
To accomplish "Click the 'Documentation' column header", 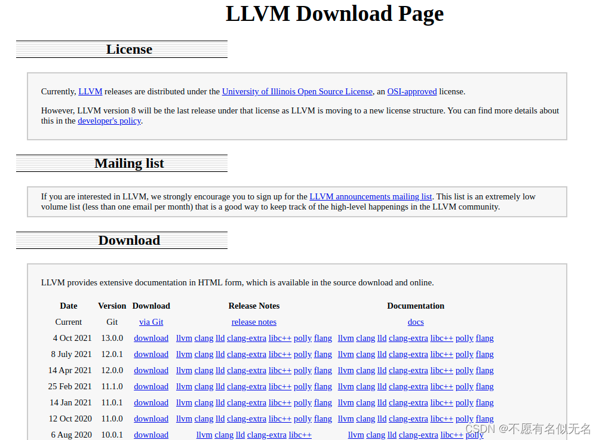I will 416,306.
